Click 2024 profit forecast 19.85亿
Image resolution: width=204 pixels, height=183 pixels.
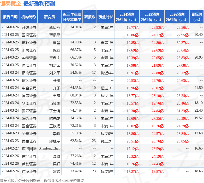(x=133, y=43)
